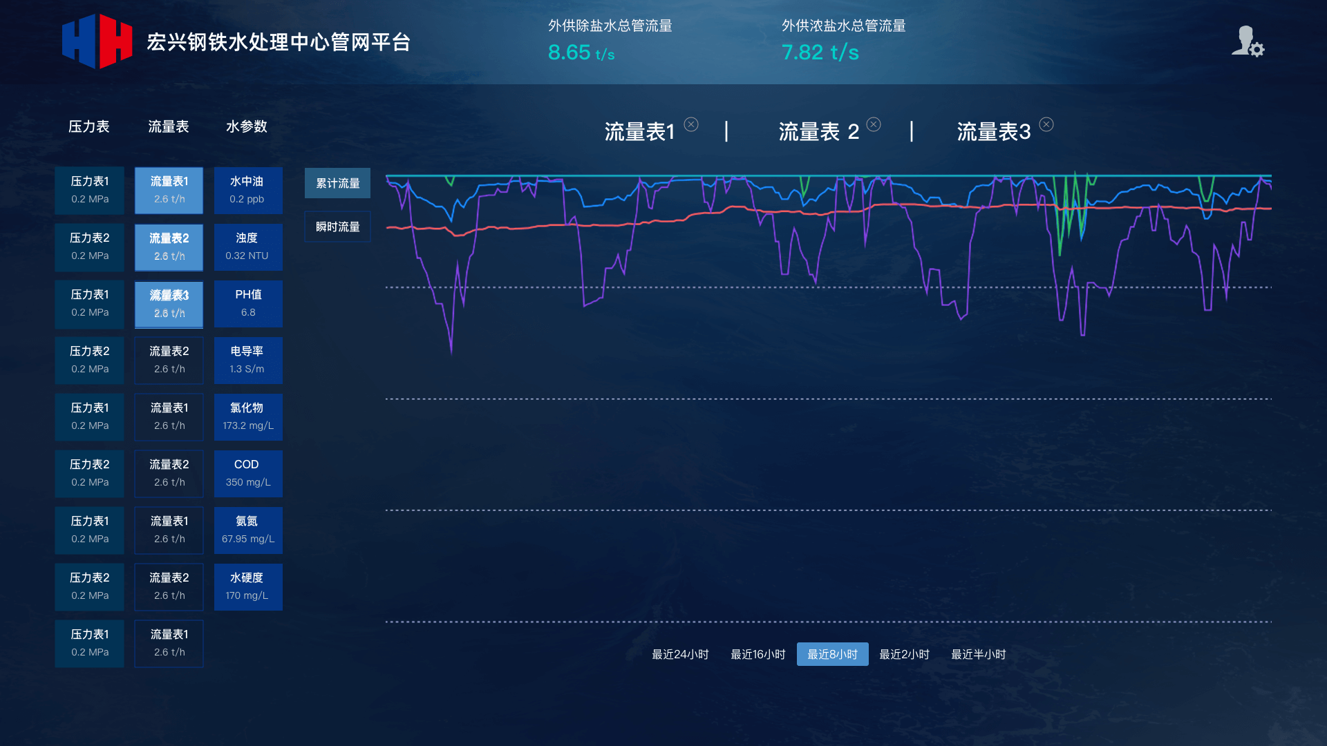Remove 流量表 2 from the chart
This screenshot has height=746, width=1327.
pos(874,124)
